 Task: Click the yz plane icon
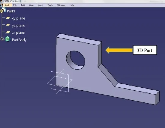8,25
